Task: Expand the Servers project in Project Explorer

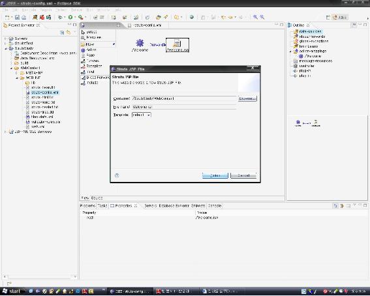Action: coord(5,38)
